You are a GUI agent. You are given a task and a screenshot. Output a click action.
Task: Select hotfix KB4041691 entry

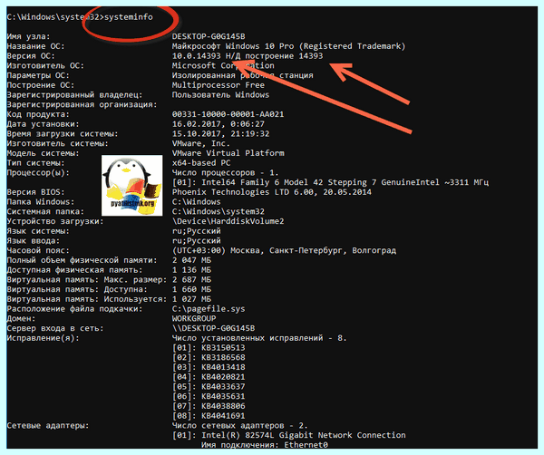[x=209, y=415]
